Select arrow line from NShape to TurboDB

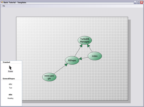(78, 51)
